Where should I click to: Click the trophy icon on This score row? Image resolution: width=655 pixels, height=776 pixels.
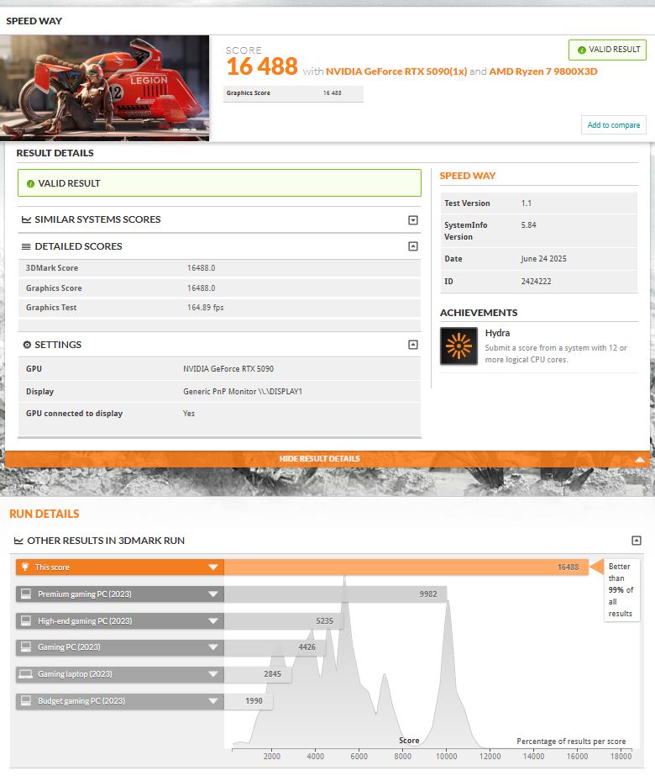[25, 567]
